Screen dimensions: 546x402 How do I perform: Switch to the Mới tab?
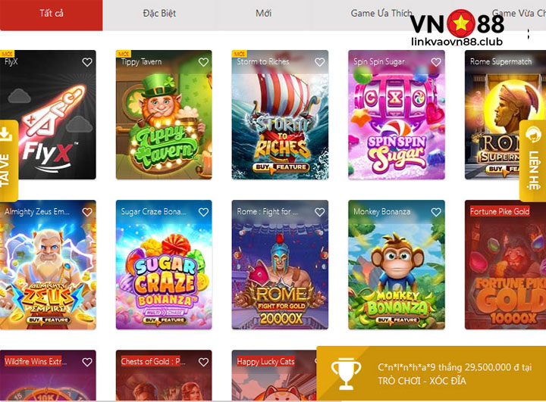(x=263, y=14)
